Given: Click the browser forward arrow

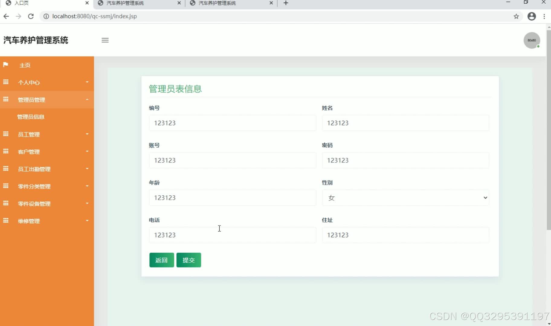Looking at the screenshot, I should 18,16.
